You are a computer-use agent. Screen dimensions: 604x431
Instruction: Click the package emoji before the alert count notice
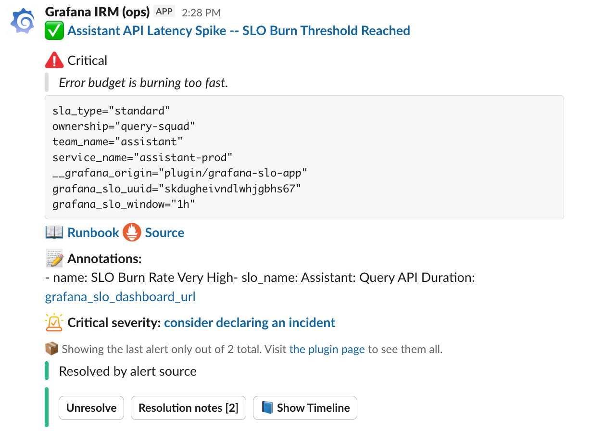click(x=51, y=349)
